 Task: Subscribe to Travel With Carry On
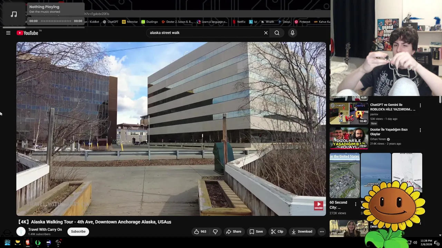[x=78, y=231]
